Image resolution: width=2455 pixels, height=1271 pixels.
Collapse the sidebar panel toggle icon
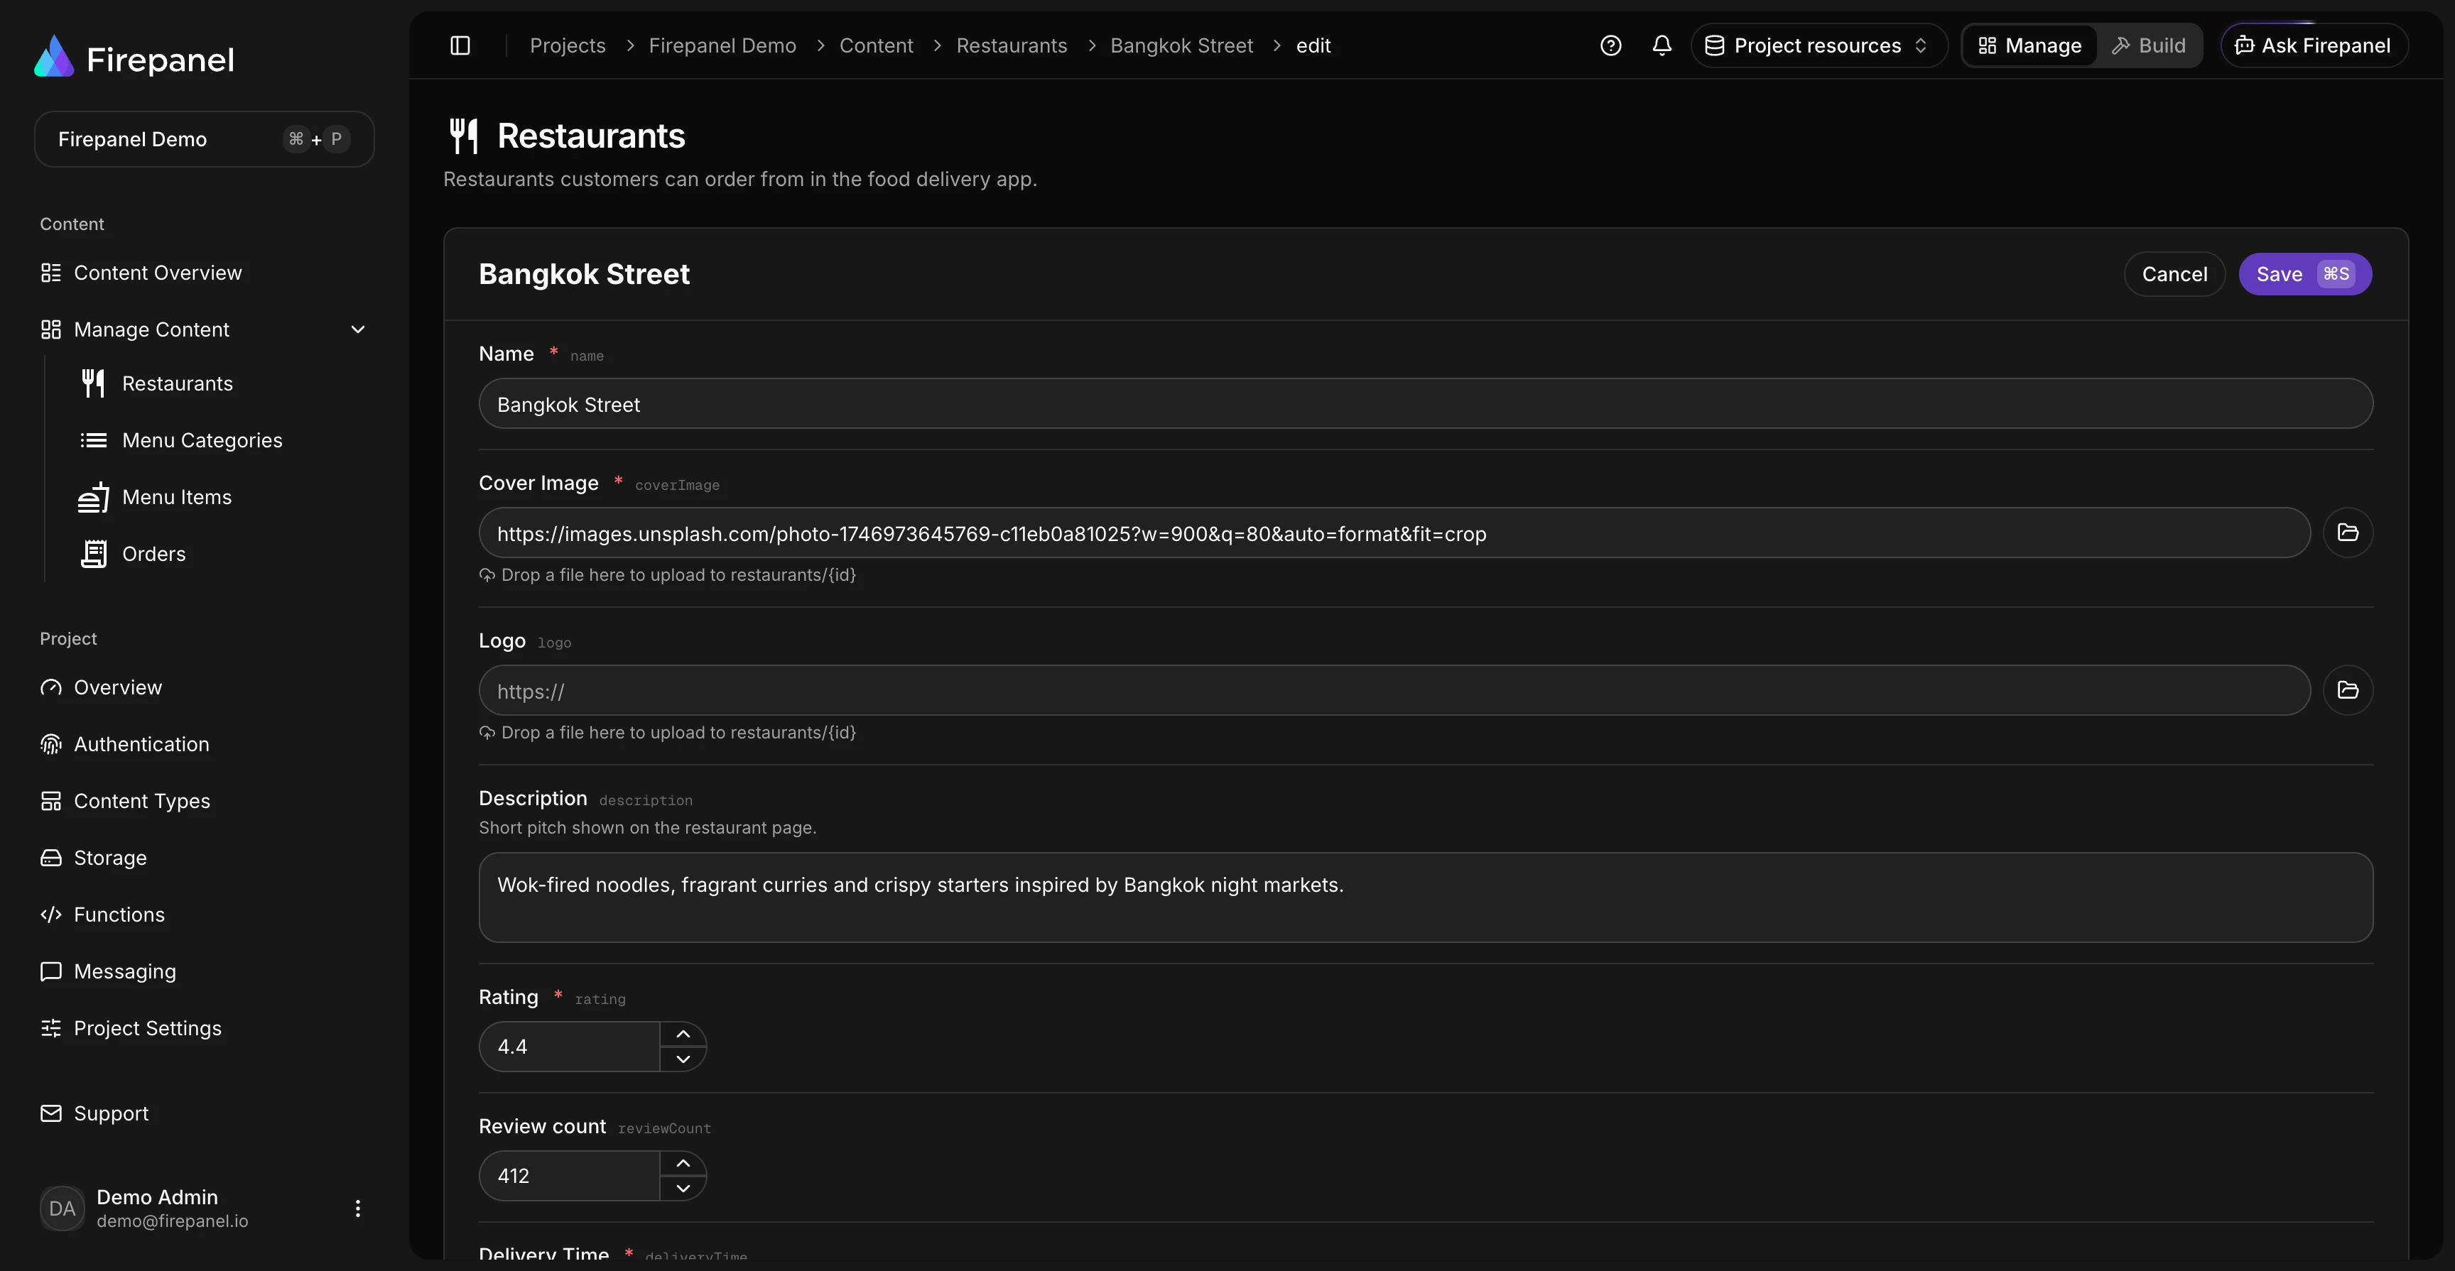(x=460, y=45)
